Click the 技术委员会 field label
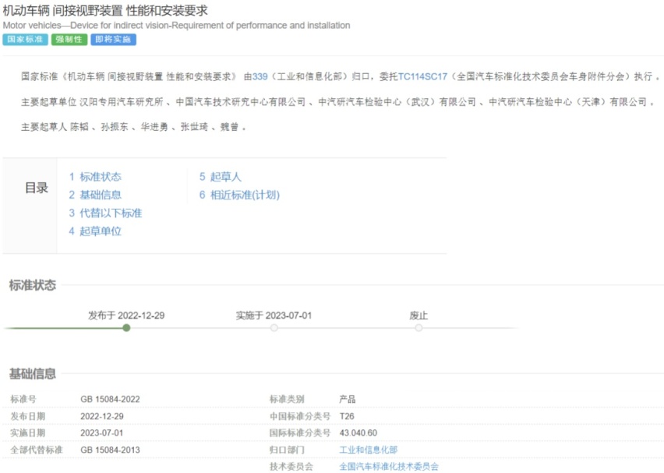 coord(291,466)
